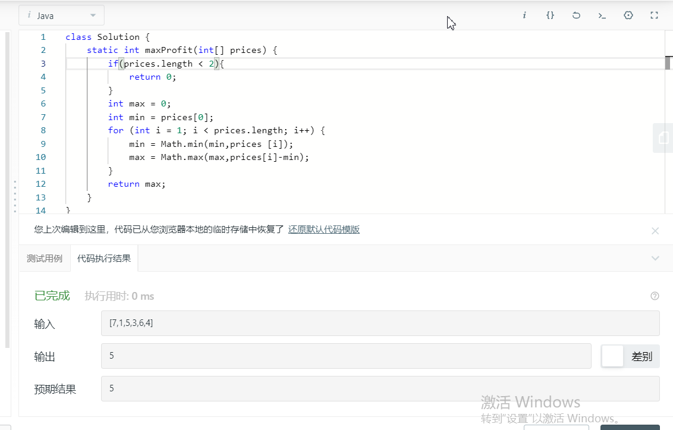This screenshot has width=673, height=430.
Task: Click line number 3 in gutter
Action: [x=43, y=64]
